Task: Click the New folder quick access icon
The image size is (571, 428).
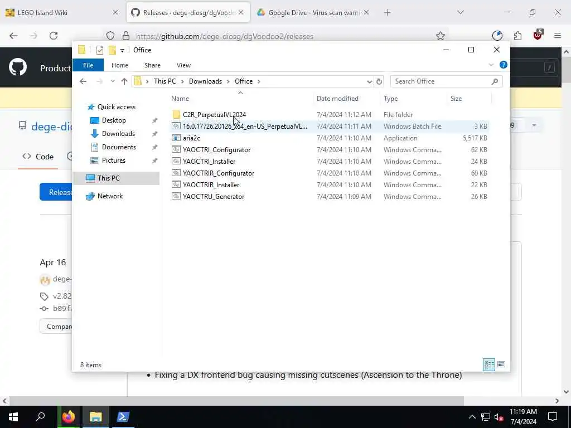Action: tap(112, 50)
